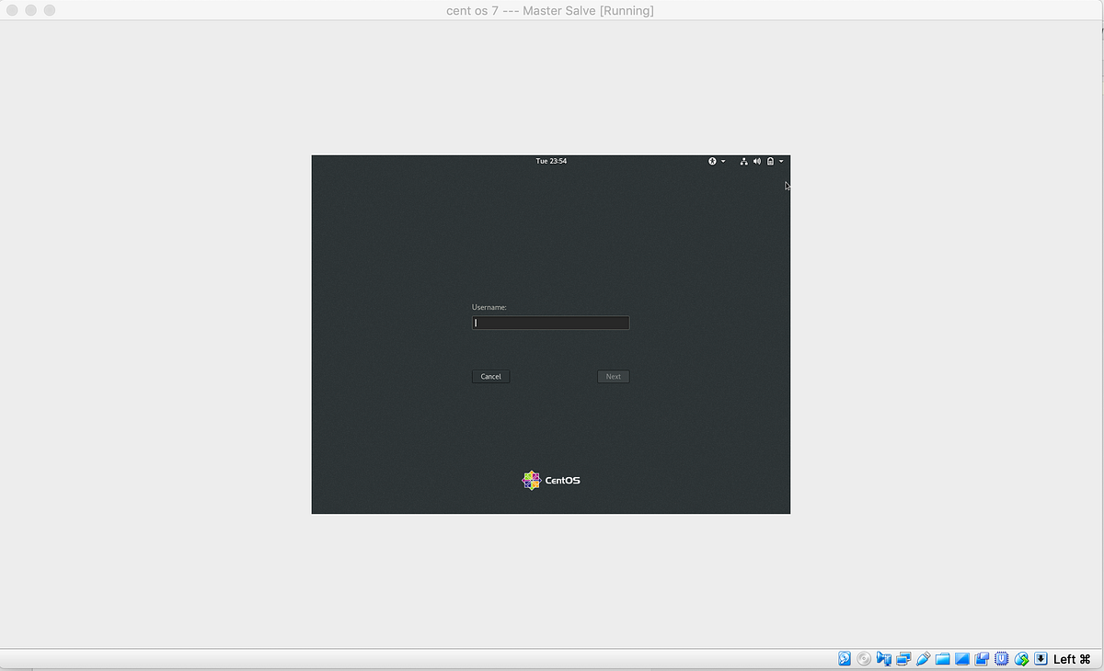Click the VirtualBox shared folders icon
The image size is (1104, 671).
[x=943, y=658]
